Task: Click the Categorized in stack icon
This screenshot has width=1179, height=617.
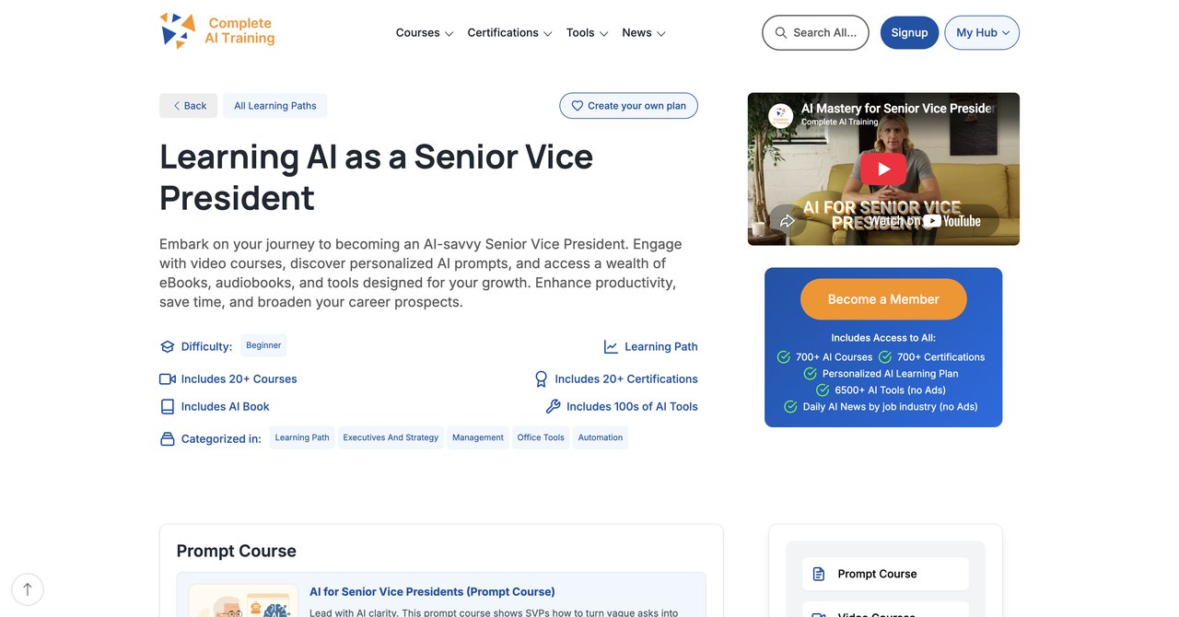Action: (167, 439)
